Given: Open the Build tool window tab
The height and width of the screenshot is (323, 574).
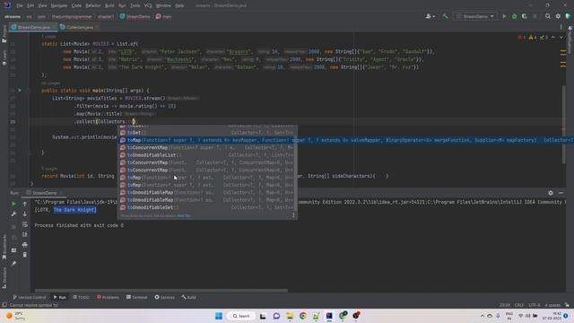Looking at the screenshot, I should tap(189, 297).
